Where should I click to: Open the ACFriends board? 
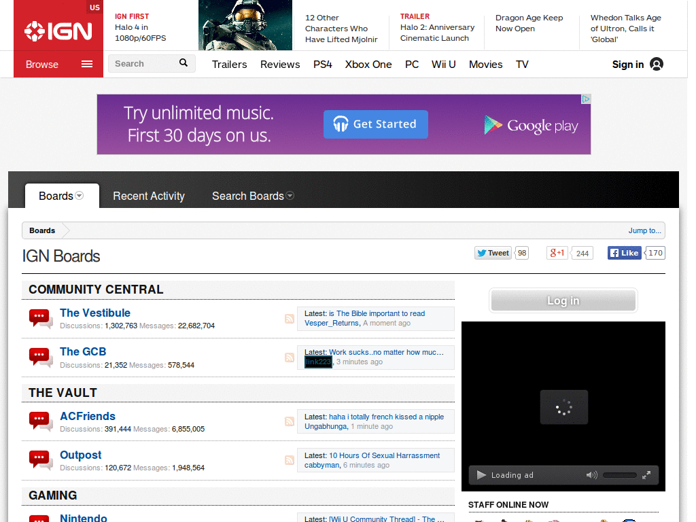[x=88, y=416]
